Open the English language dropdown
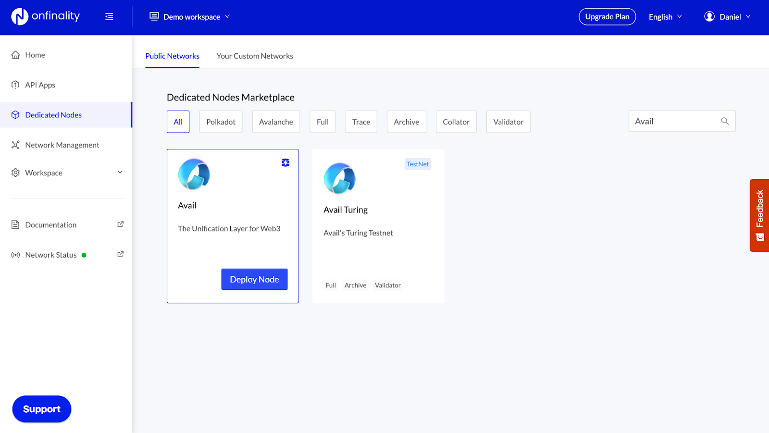The width and height of the screenshot is (769, 433). point(665,17)
